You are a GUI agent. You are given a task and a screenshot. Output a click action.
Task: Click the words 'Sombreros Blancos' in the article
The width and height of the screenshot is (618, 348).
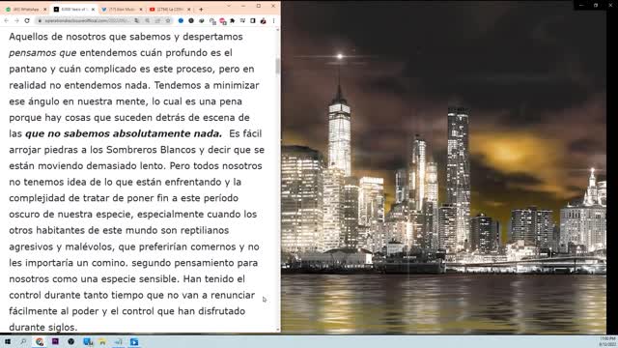[151, 150]
